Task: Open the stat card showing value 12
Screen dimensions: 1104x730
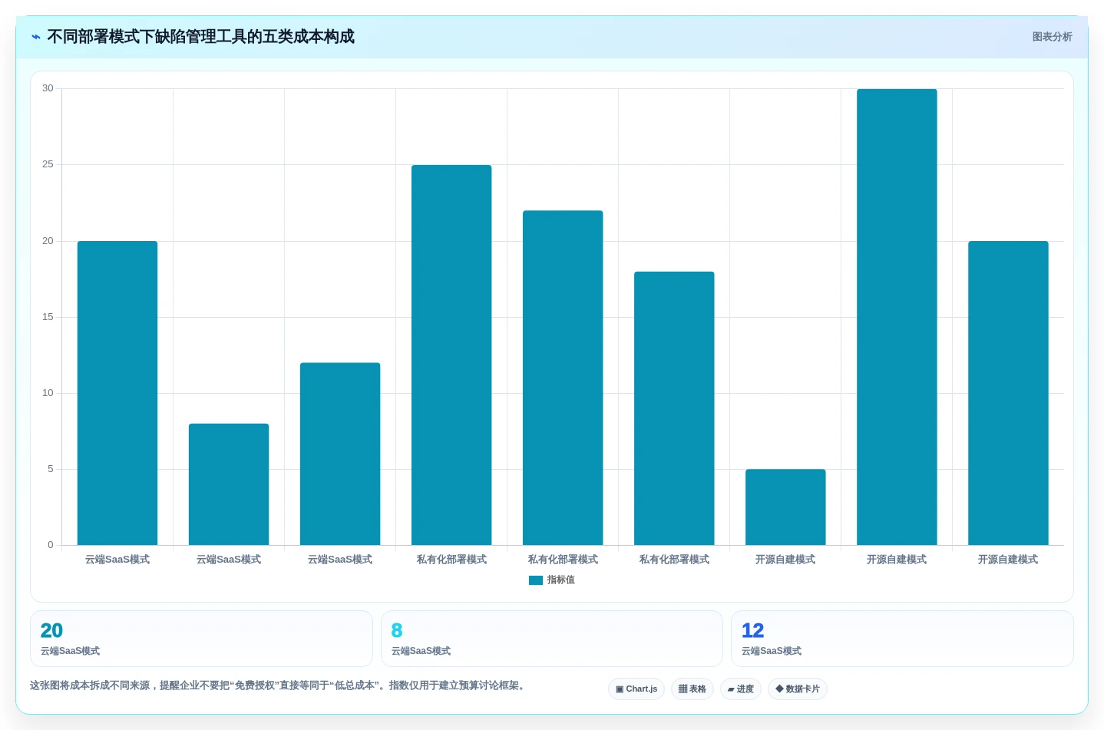Action: click(902, 639)
